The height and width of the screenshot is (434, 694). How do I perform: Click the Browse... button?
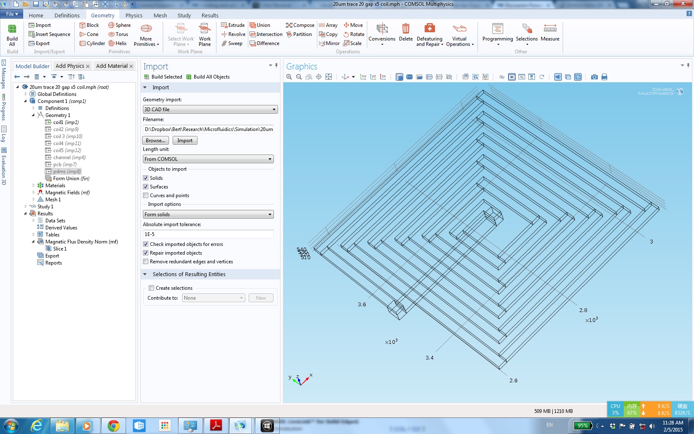(x=155, y=141)
